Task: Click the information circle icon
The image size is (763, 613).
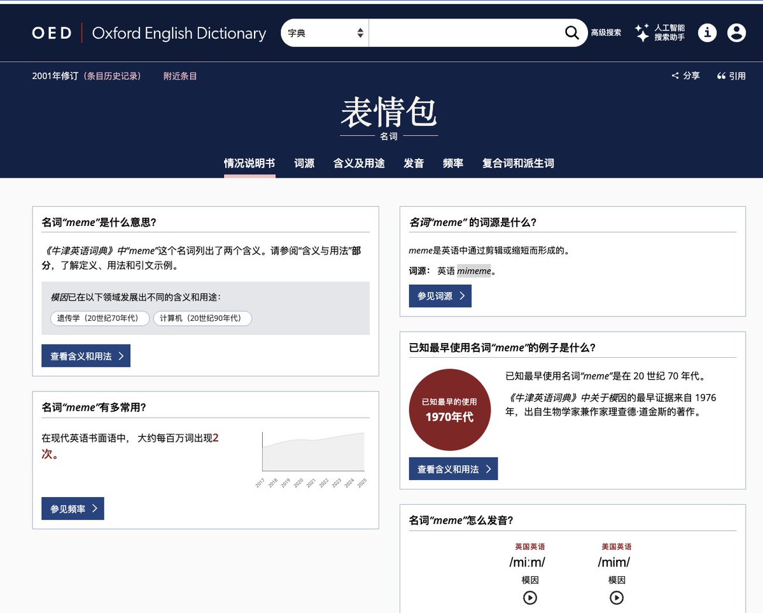Action: coord(707,32)
